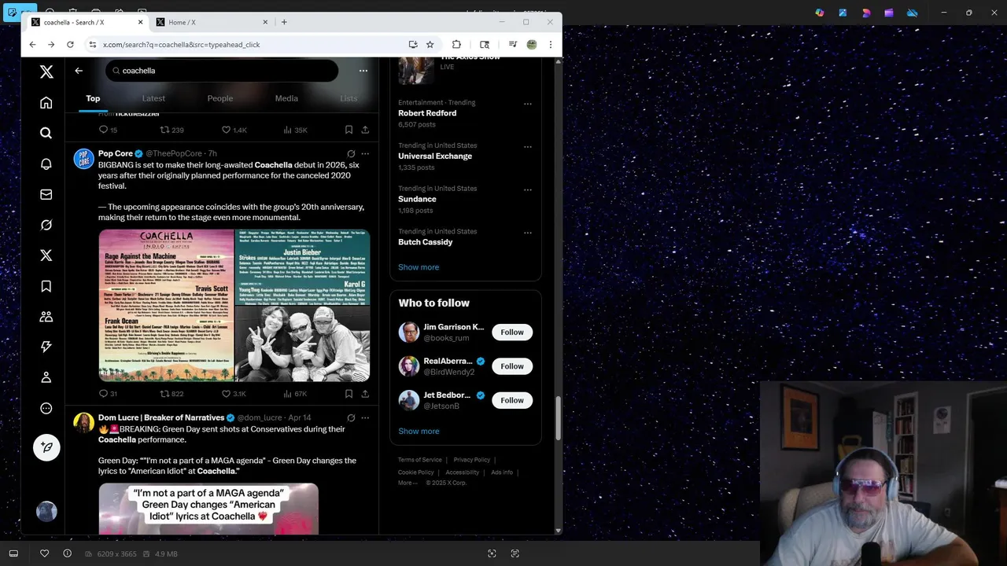Repost the post with 239 reposts
This screenshot has height=566, width=1007.
[172, 130]
